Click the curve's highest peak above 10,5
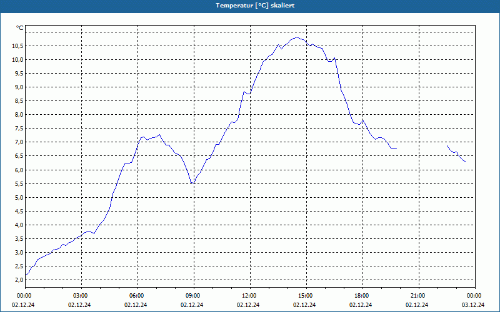 pos(296,37)
